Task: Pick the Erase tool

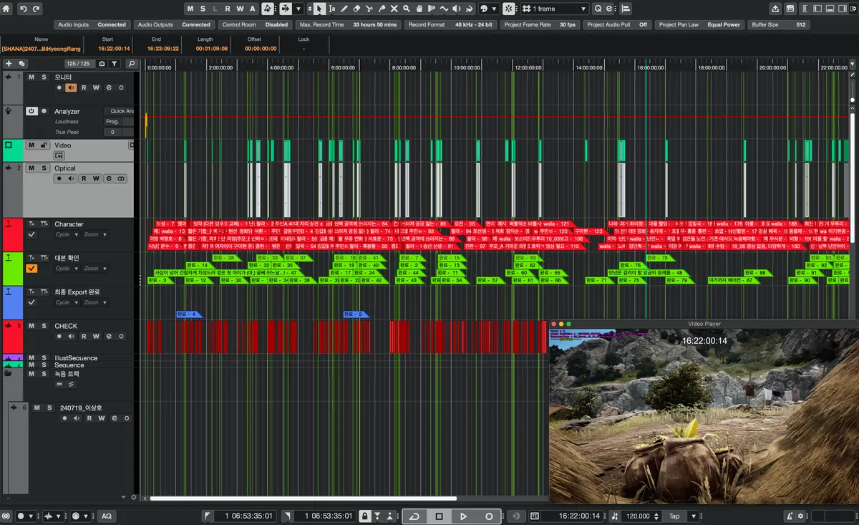Action: (357, 9)
